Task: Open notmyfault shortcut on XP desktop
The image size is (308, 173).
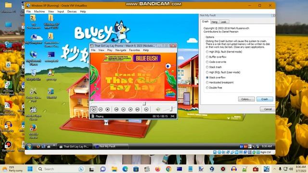Action: (51, 57)
